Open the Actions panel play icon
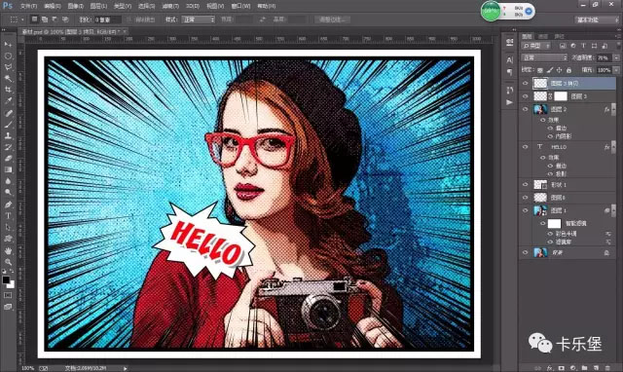 (510, 102)
